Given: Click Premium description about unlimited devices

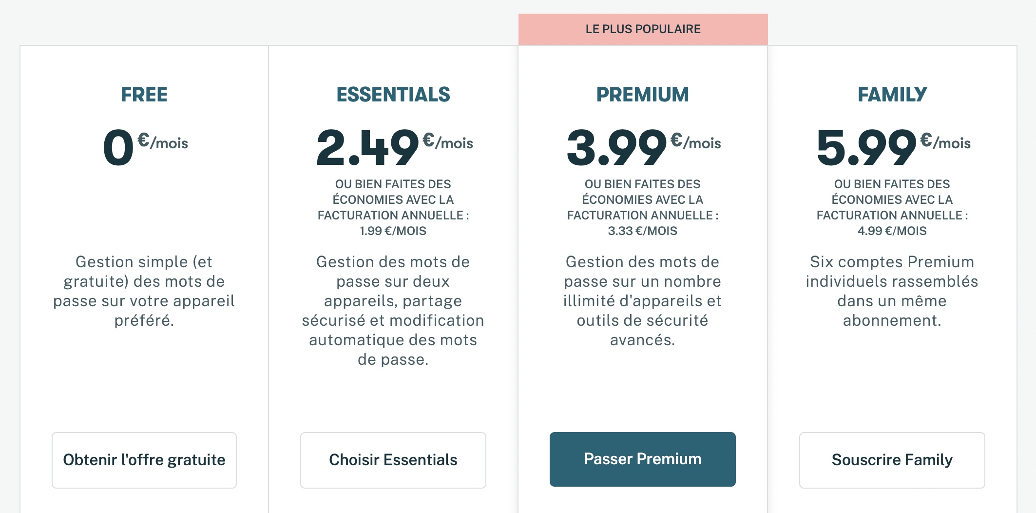Looking at the screenshot, I should pyautogui.click(x=642, y=301).
